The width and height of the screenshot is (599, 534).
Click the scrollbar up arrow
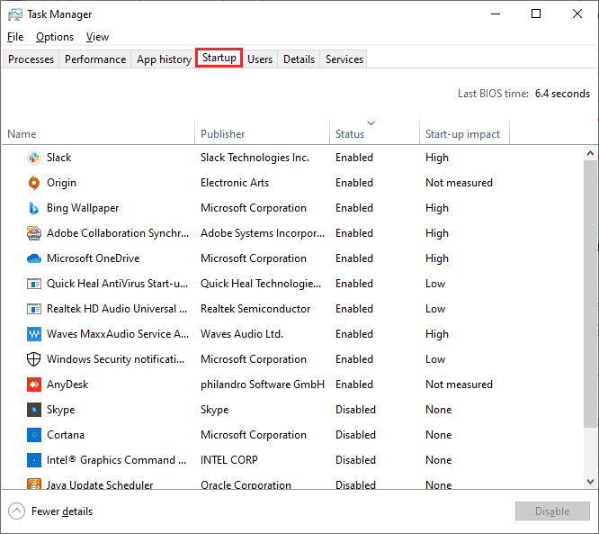point(590,153)
